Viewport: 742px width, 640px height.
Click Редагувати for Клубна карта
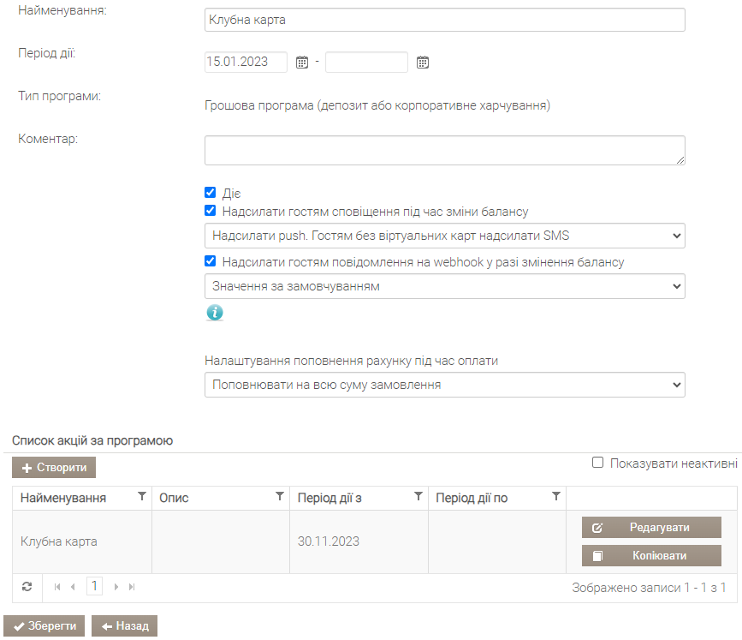click(651, 527)
